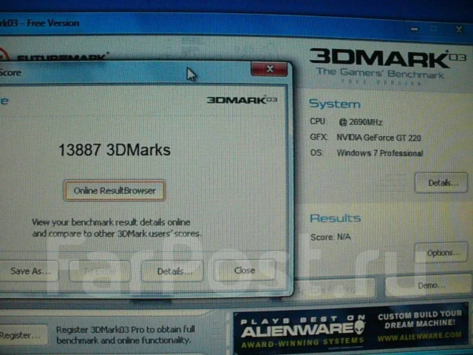This screenshot has height=355, width=473.
Task: Click the 'System' section heading
Action: click(x=335, y=104)
